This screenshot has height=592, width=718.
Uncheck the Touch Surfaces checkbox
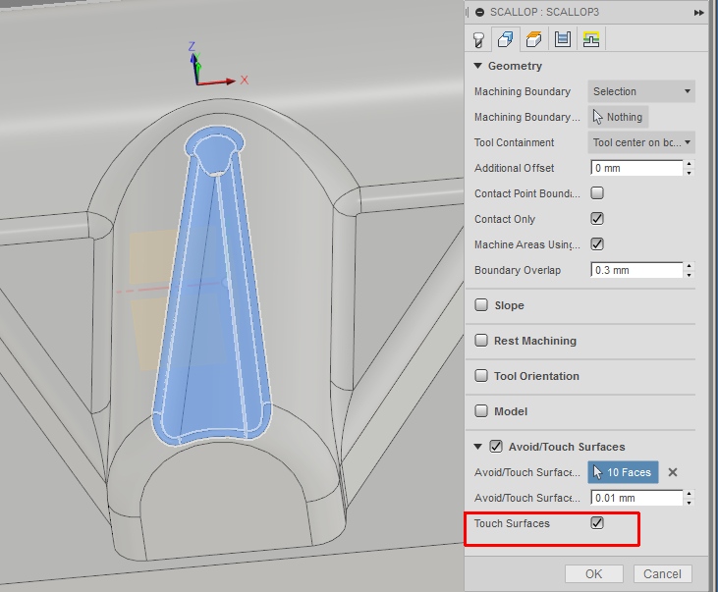point(597,523)
